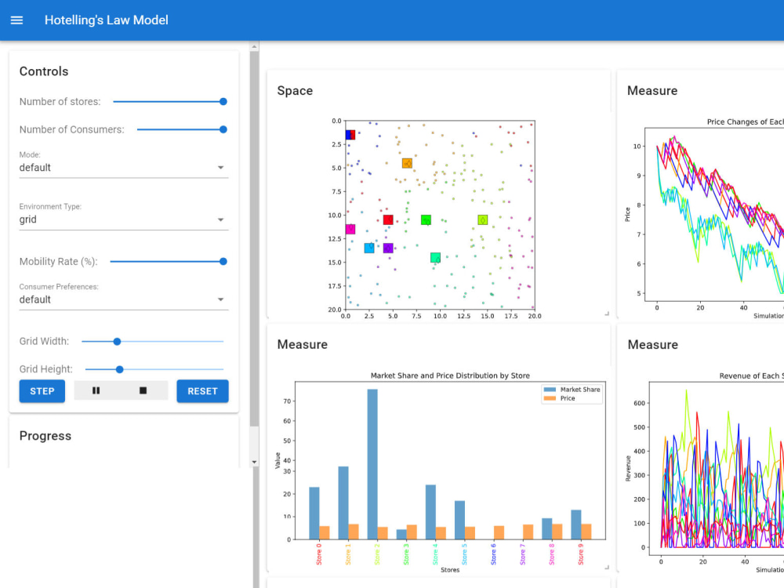Click the Store 1 market share bar
Image resolution: width=784 pixels, height=588 pixels.
click(343, 503)
